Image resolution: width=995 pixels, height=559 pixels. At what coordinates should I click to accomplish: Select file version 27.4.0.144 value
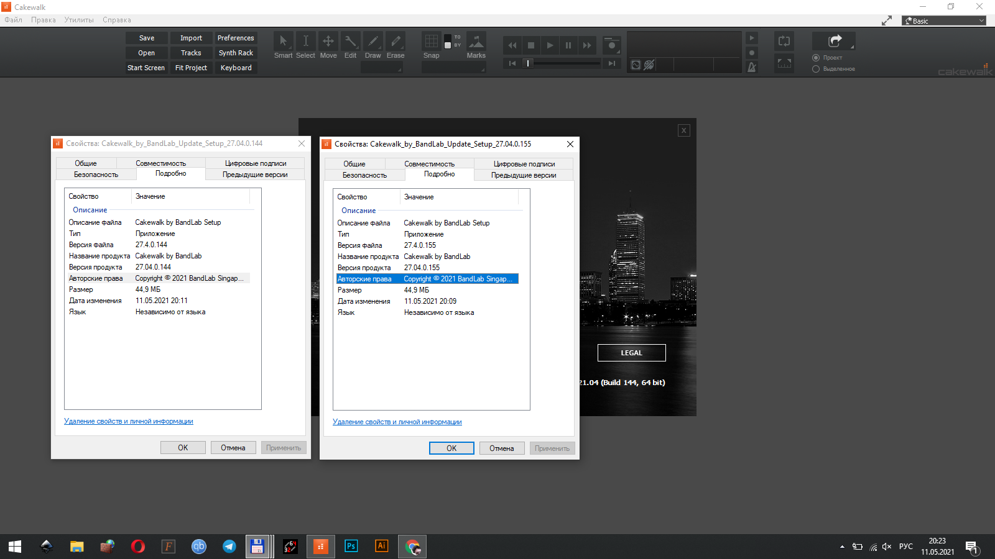(x=151, y=245)
